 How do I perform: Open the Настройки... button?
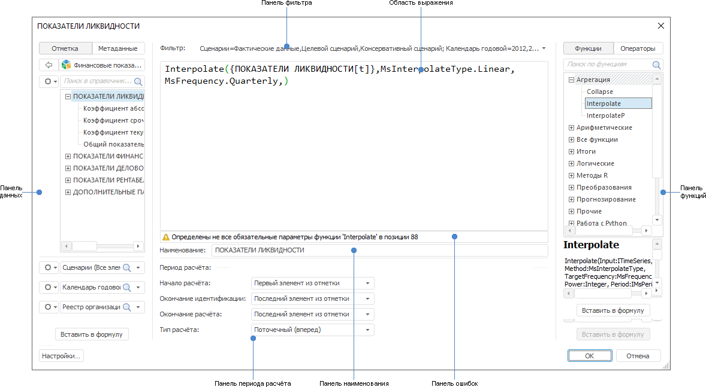click(61, 356)
